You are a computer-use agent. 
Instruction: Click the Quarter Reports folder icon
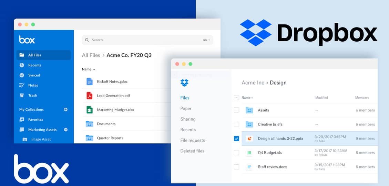[x=89, y=138]
